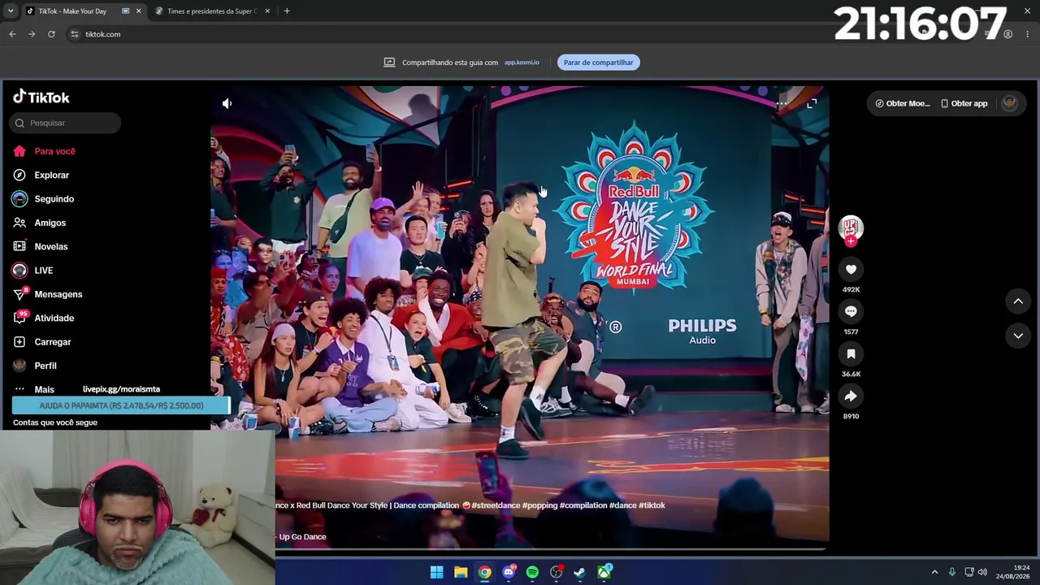Open the video creator's avatar

(x=851, y=227)
